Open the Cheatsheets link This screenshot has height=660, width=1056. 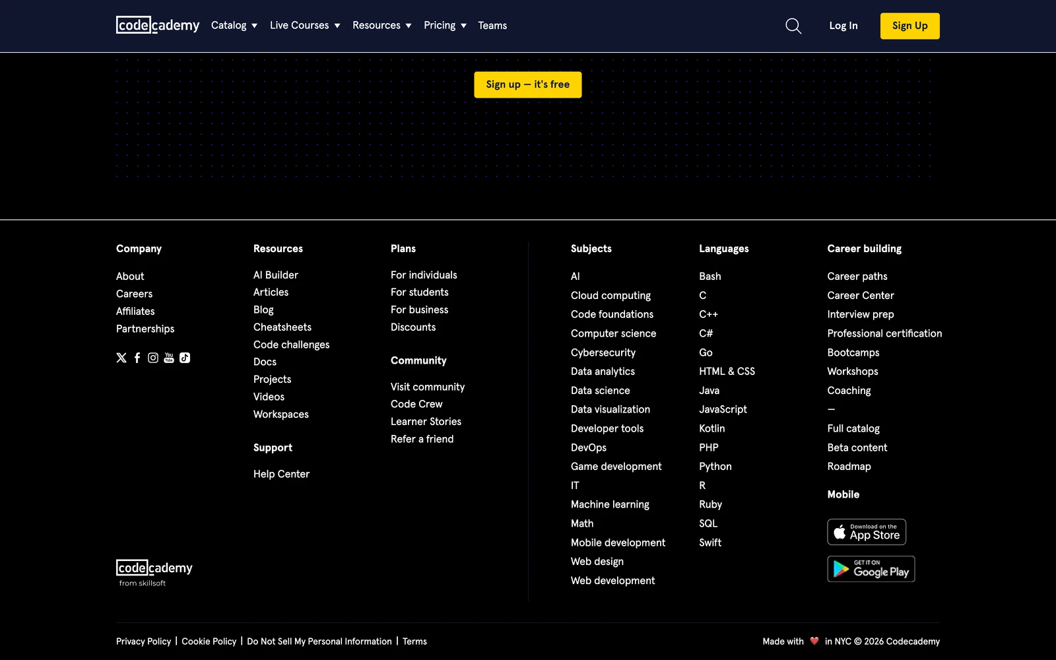[282, 327]
